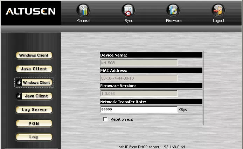Click the Device Name field KH1508i

click(x=139, y=63)
